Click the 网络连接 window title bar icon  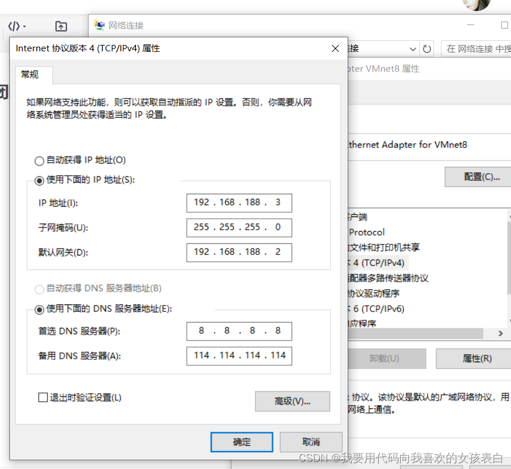[98, 25]
